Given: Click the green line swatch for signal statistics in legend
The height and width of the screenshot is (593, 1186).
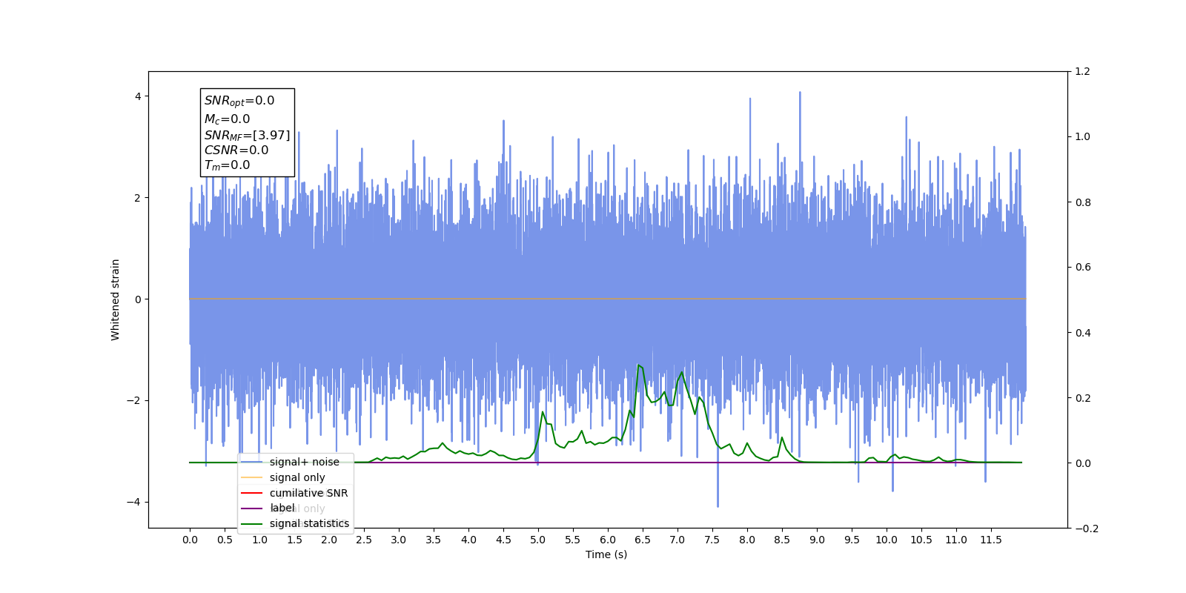Looking at the screenshot, I should [252, 524].
